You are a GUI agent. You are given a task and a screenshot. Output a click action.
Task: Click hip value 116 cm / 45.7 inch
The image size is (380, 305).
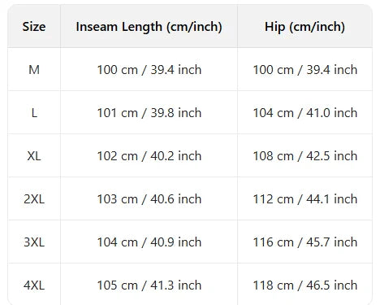point(305,242)
